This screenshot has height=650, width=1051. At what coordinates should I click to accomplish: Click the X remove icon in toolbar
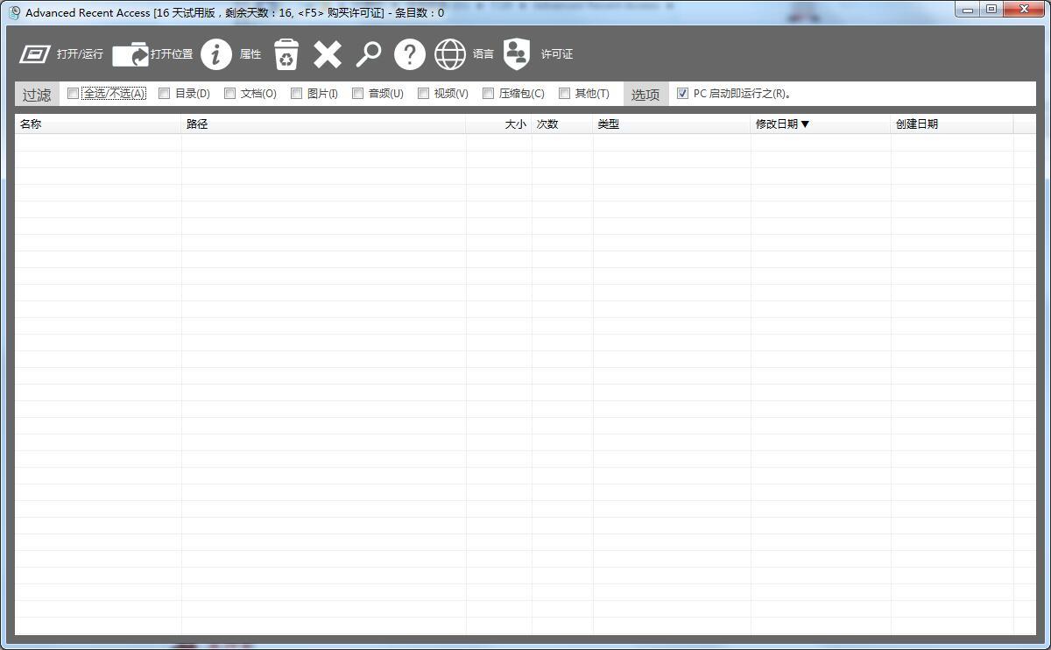click(x=328, y=54)
